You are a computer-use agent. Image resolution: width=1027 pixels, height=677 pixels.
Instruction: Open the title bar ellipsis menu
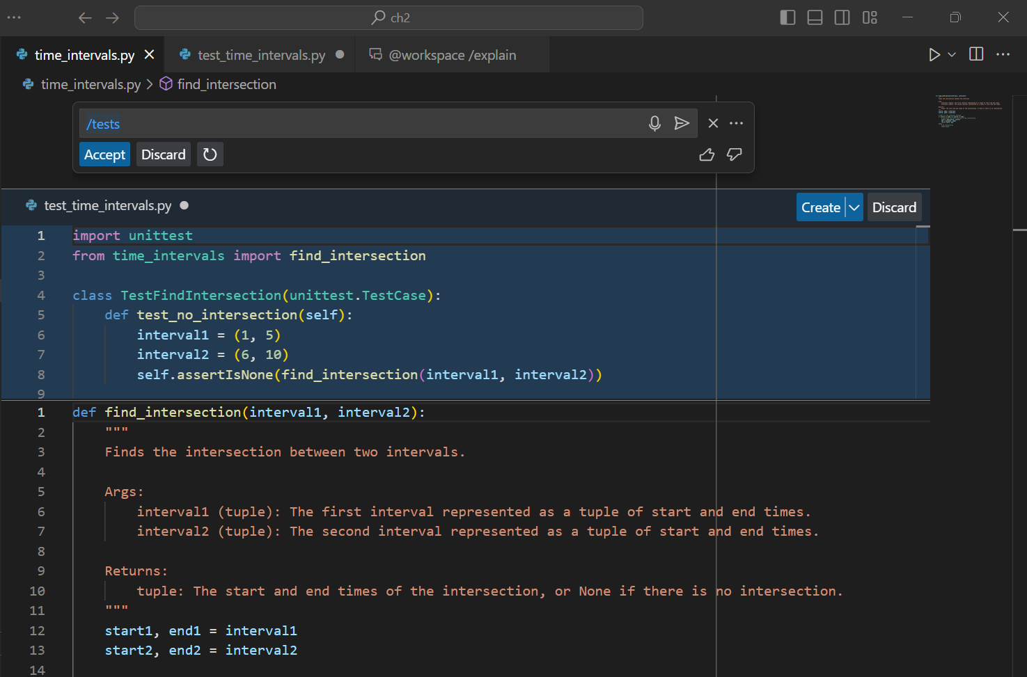click(x=14, y=17)
